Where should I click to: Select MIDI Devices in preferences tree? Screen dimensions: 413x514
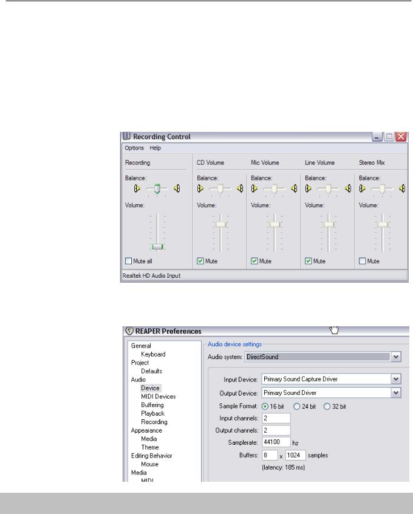(x=159, y=397)
